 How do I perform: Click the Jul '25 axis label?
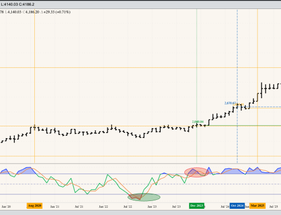coord(274,207)
